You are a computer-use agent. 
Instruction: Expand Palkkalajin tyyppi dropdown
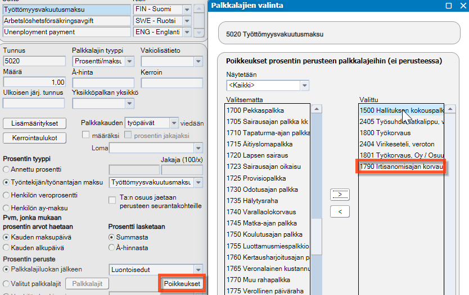(x=129, y=62)
